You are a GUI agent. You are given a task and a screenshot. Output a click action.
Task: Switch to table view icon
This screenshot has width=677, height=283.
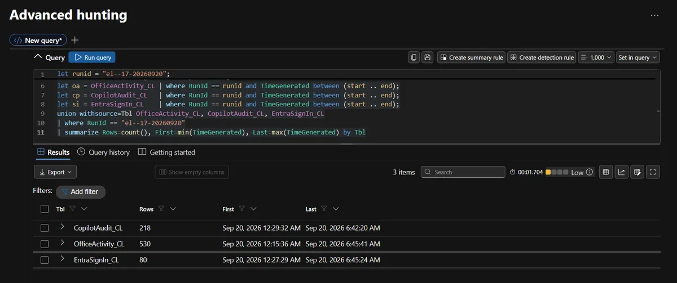(606, 172)
